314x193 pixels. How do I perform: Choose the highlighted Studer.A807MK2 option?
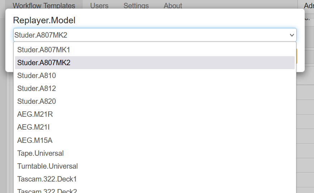[154, 63]
